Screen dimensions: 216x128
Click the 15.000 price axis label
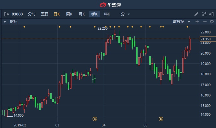[x=206, y=106]
